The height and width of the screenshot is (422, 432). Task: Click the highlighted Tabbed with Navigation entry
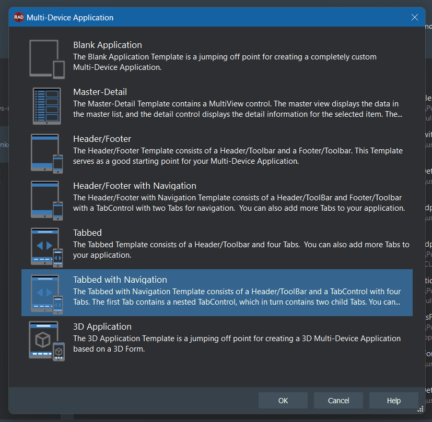209,293
